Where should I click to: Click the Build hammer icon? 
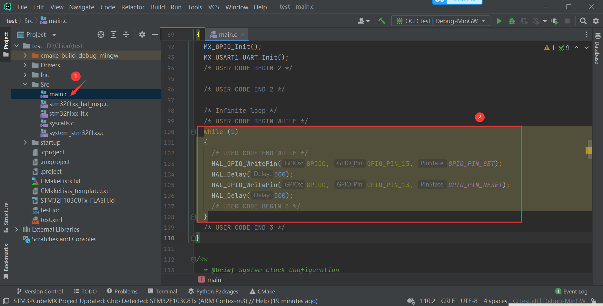pos(382,21)
